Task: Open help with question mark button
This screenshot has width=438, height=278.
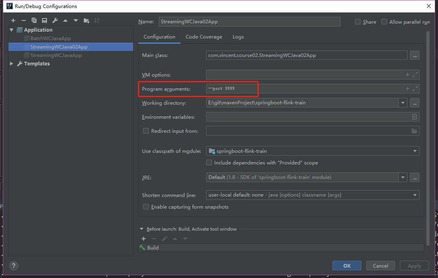Action: [x=14, y=266]
